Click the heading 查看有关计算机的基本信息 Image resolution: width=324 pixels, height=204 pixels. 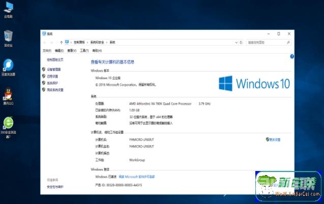coord(112,62)
